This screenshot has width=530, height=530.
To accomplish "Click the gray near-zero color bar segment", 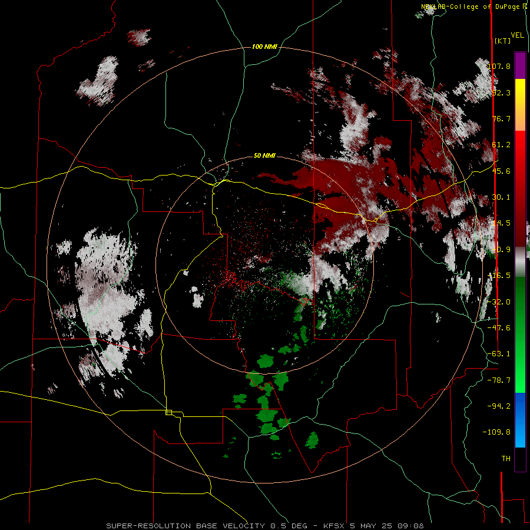I will 520,262.
